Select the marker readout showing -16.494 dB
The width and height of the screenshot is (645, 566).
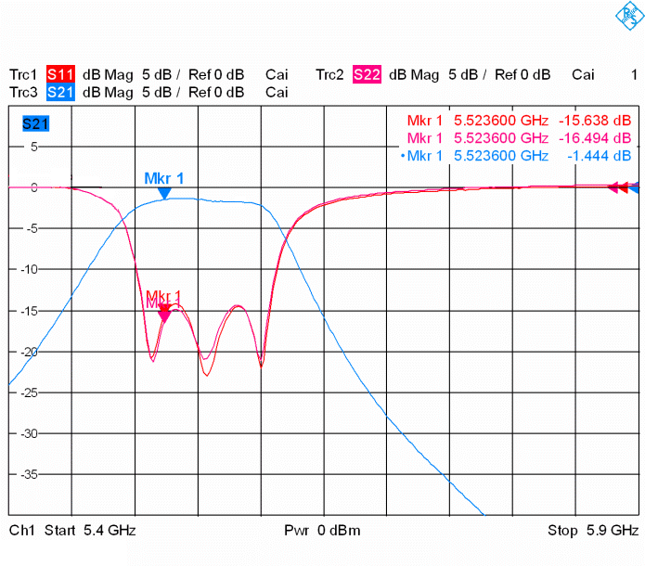pyautogui.click(x=520, y=138)
